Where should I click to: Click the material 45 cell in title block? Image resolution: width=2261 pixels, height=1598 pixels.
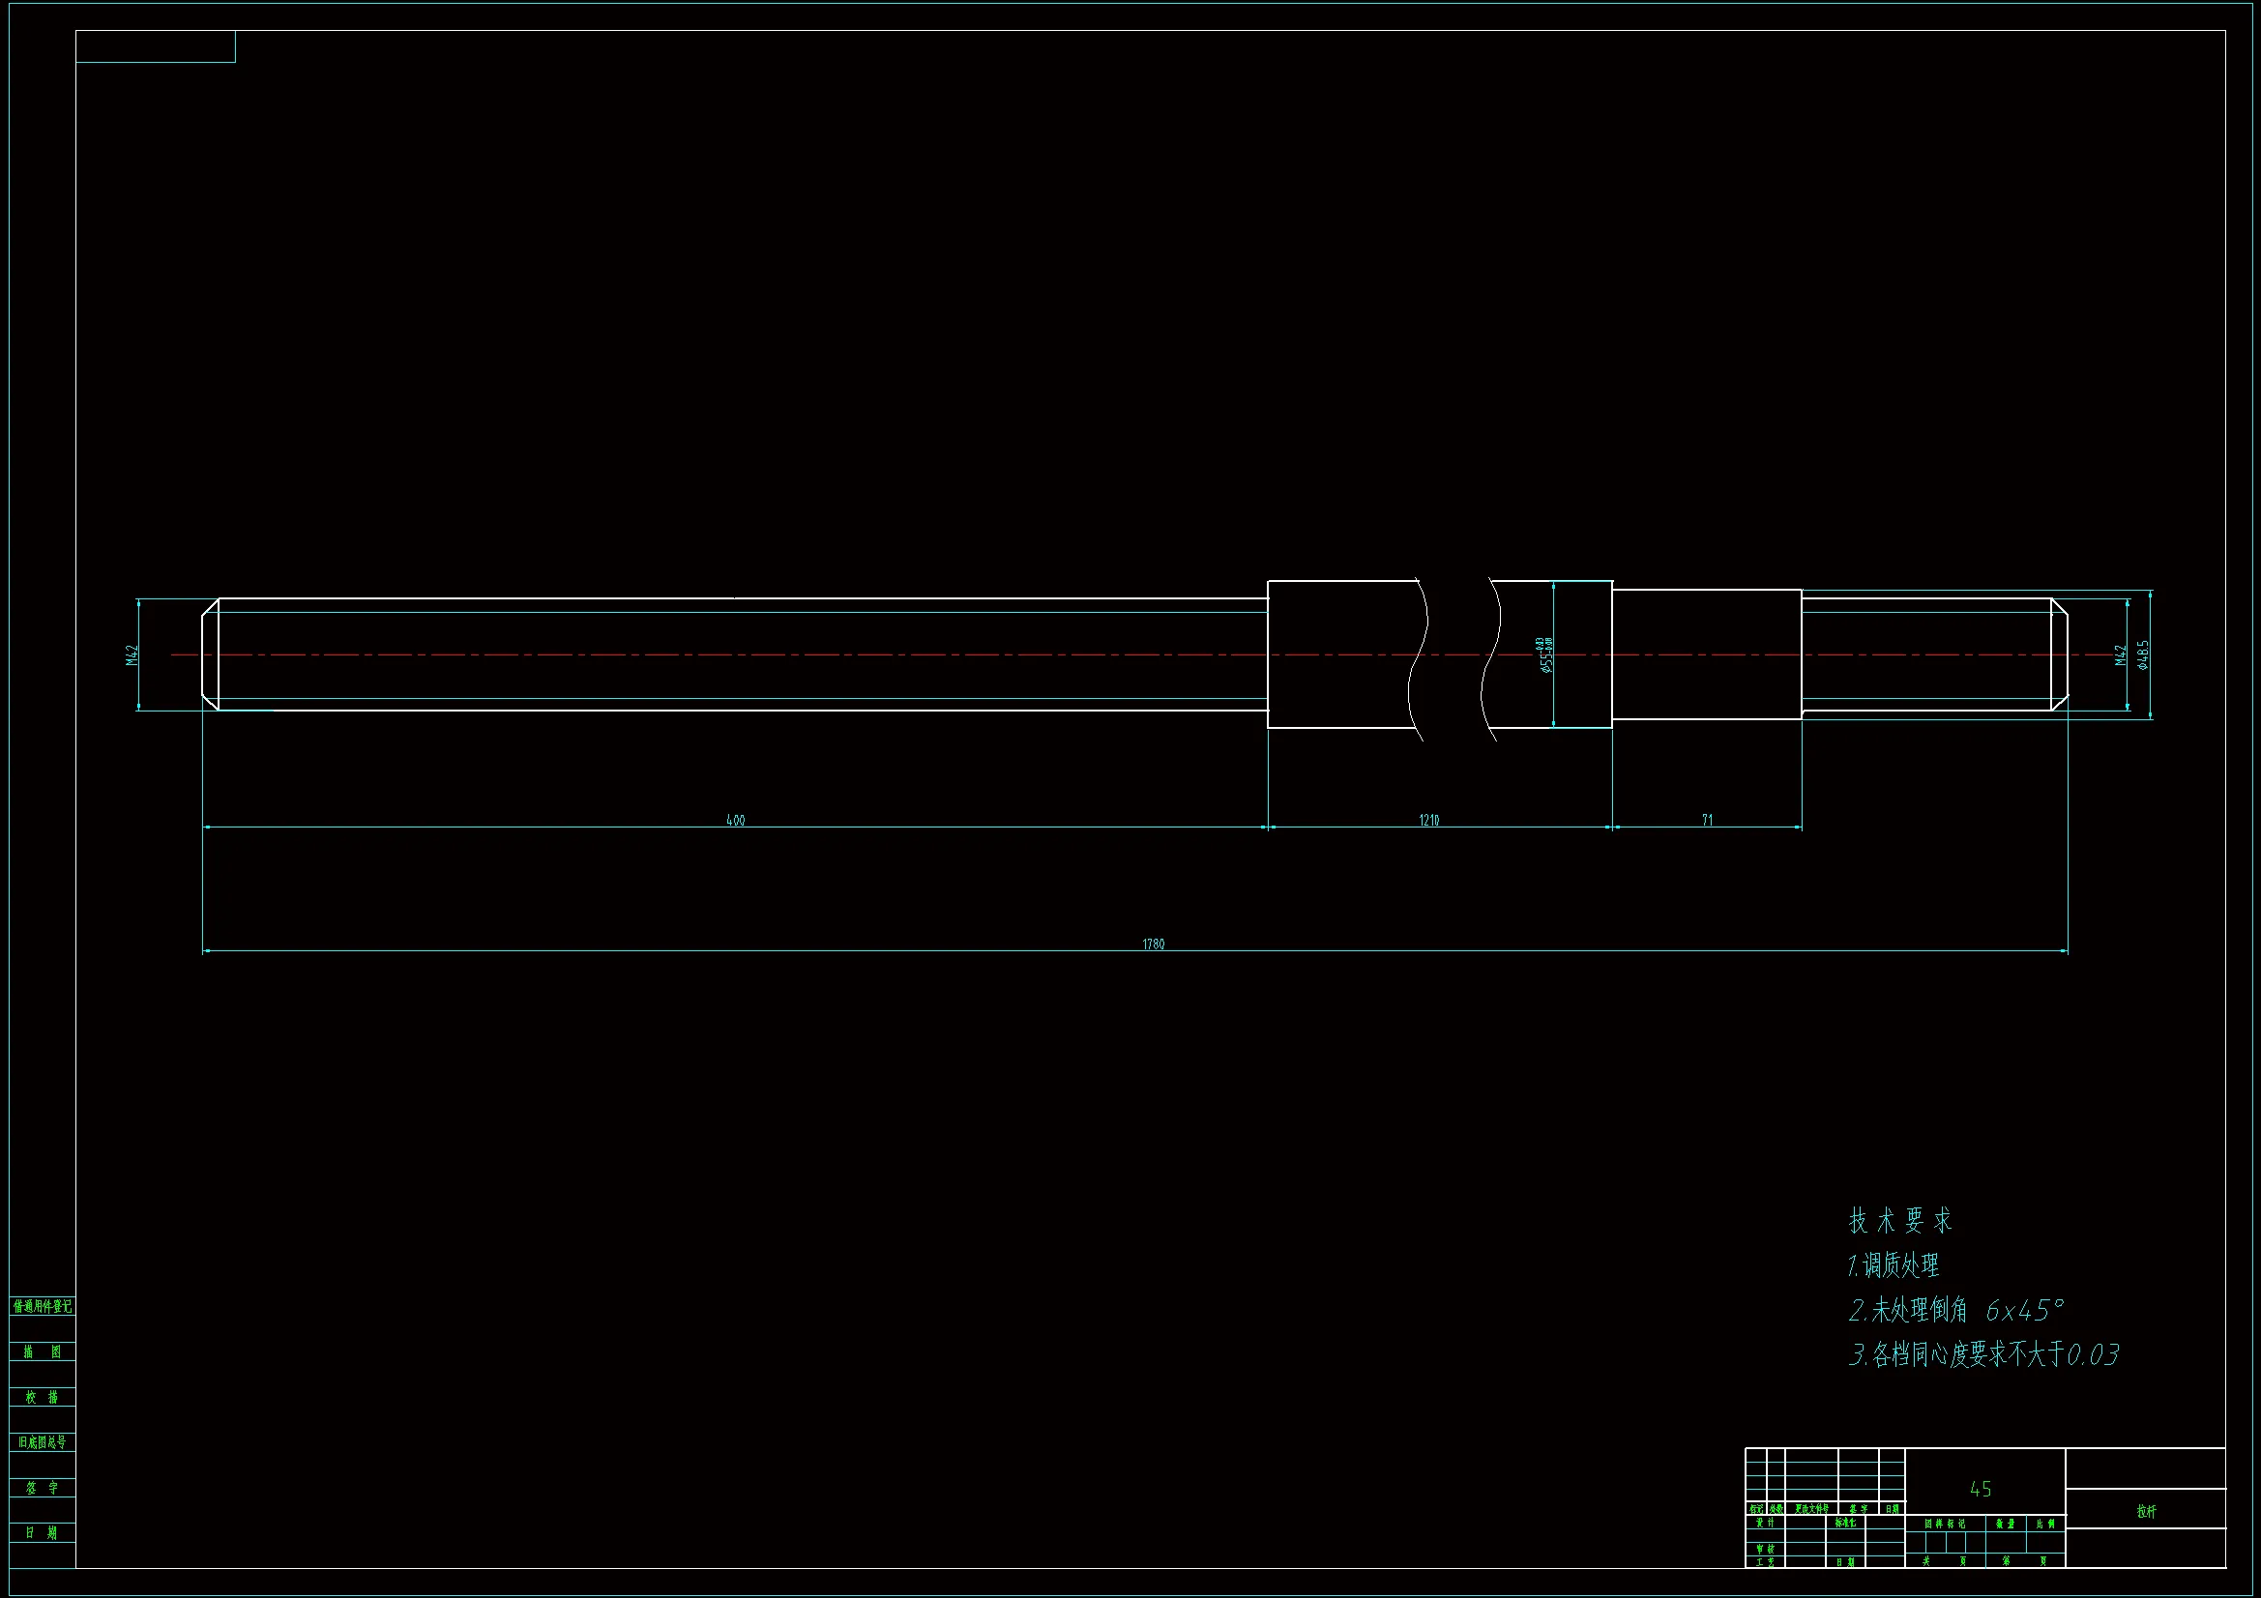(1981, 1489)
